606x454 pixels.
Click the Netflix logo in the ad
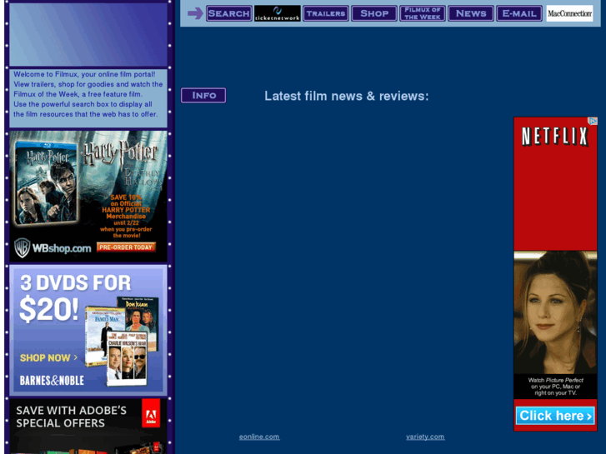[x=555, y=137]
